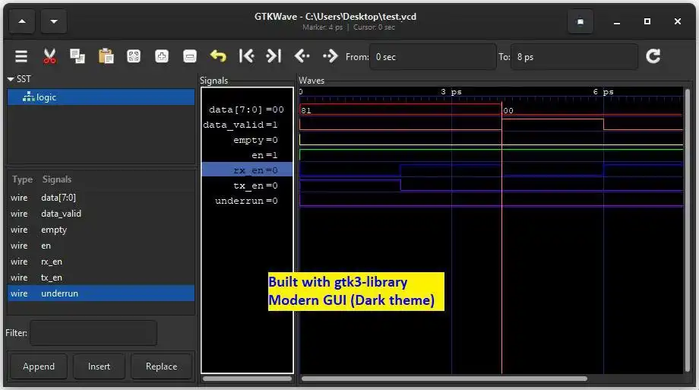Viewport: 699px width, 390px height.
Task: Append the selected signal
Action: pos(38,366)
